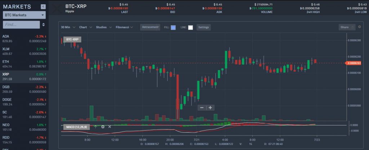Click the MARKETS heading

pyautogui.click(x=17, y=7)
